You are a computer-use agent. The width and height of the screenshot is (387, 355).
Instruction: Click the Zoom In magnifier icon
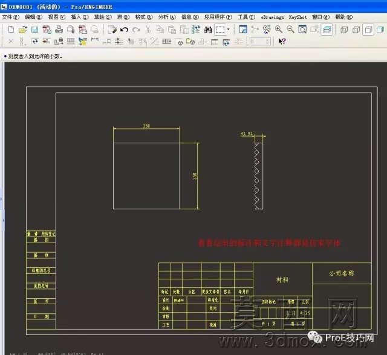(279, 30)
